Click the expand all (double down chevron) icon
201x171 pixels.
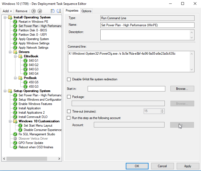click(x=40, y=11)
